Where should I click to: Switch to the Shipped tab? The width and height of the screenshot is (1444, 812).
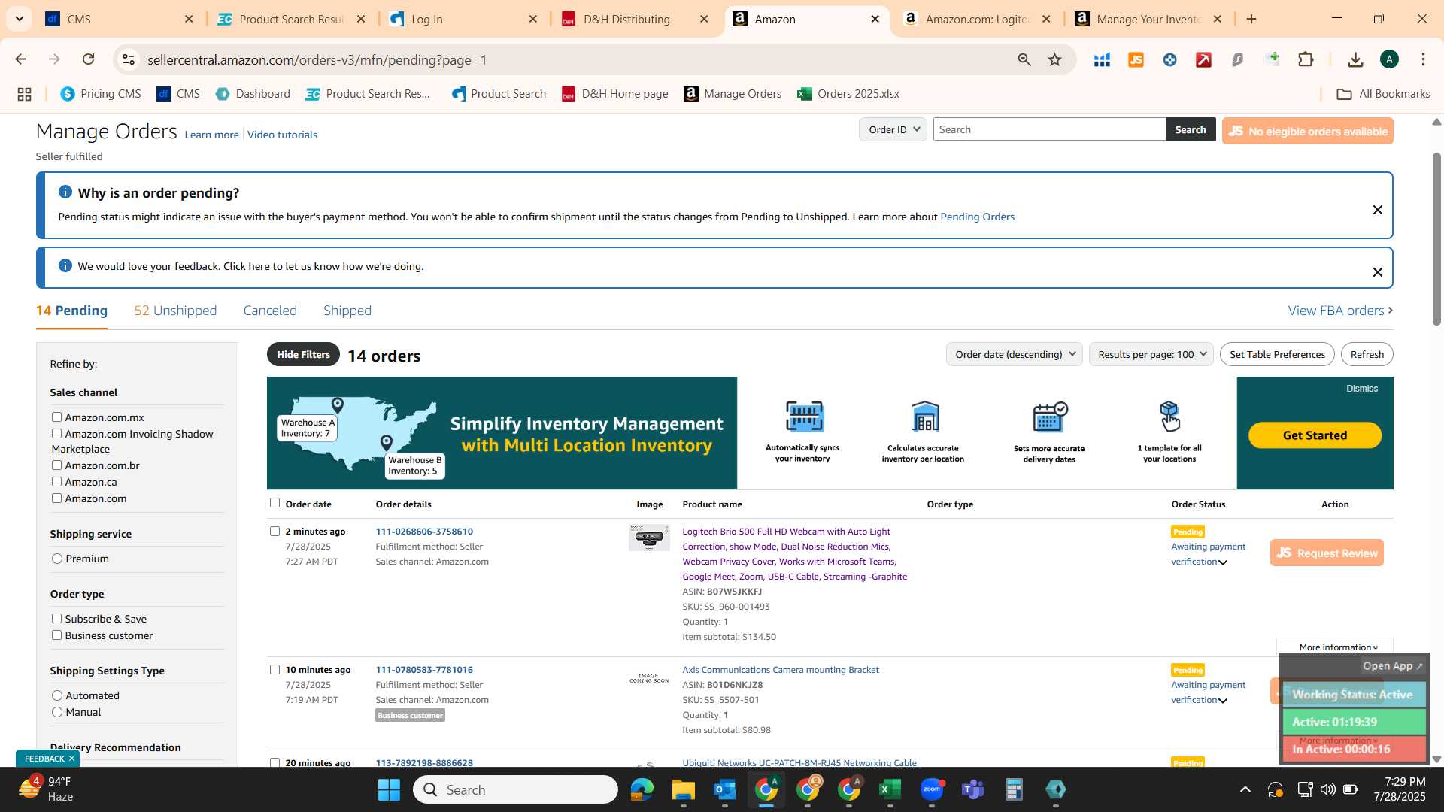click(347, 311)
